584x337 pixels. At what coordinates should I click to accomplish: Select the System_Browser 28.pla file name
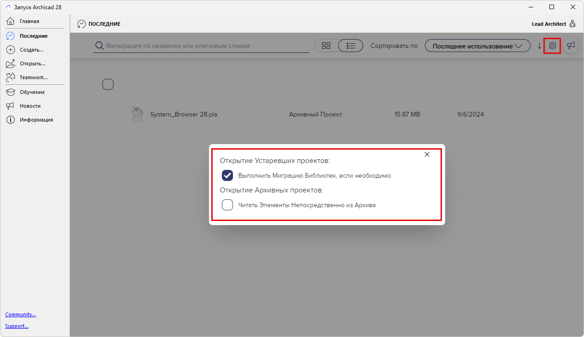click(x=184, y=115)
